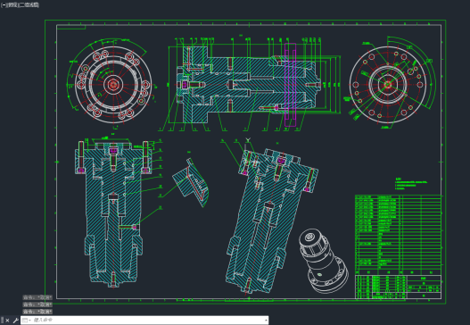This screenshot has width=470, height=325.
Task: Select the circular end view drawing in the top-left of the sheet
Action: [x=113, y=84]
